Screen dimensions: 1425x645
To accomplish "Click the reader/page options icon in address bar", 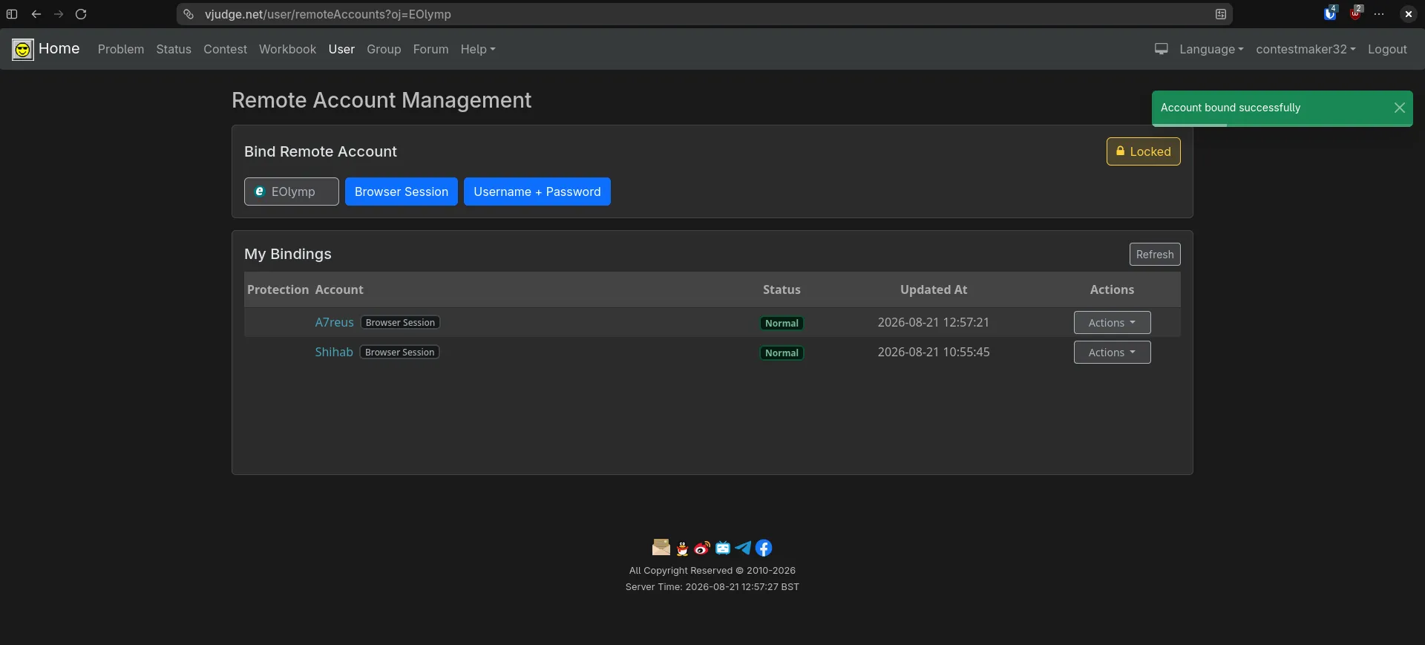I will pos(1220,14).
